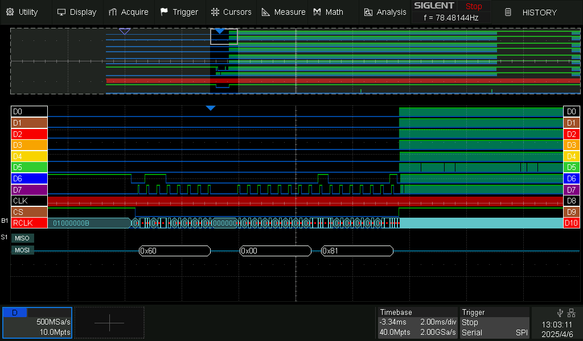Open the Display menu
This screenshot has width=583, height=341.
(x=77, y=12)
